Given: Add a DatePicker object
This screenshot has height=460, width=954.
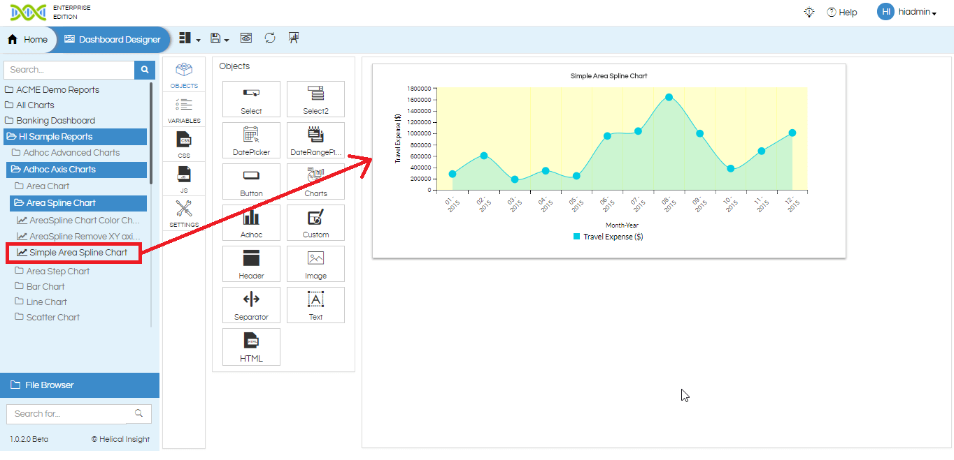Looking at the screenshot, I should coord(251,140).
